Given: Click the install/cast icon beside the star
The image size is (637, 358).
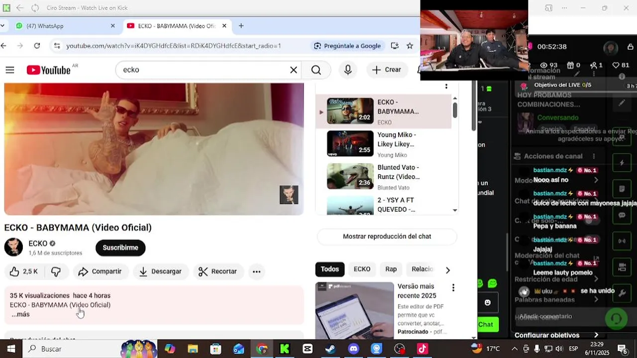Looking at the screenshot, I should [395, 46].
